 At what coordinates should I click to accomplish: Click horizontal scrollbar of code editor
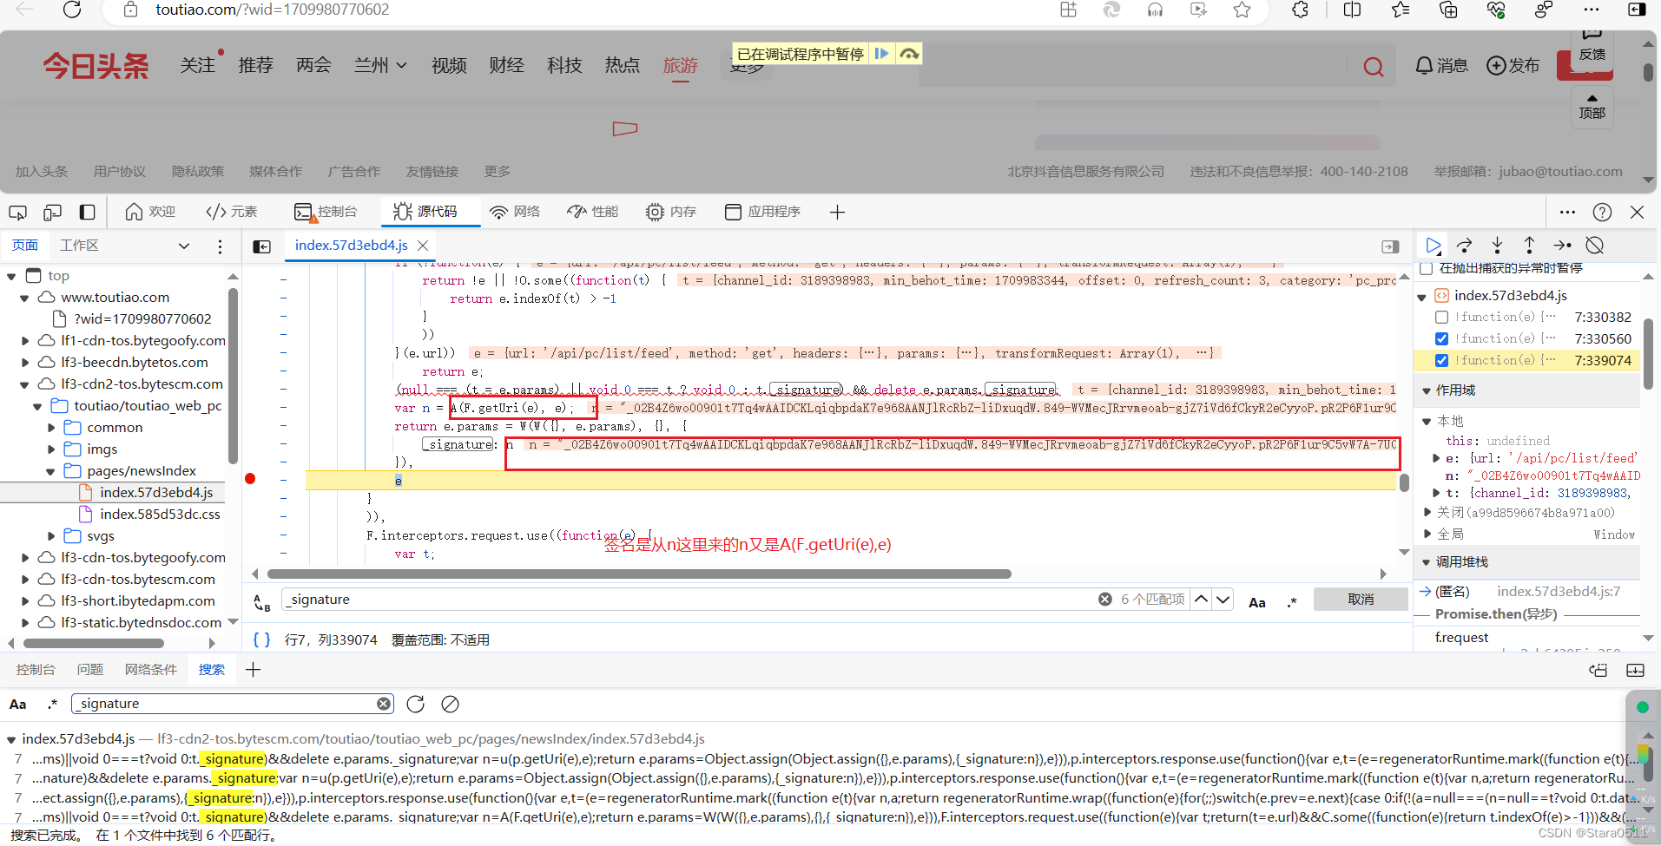point(639,574)
